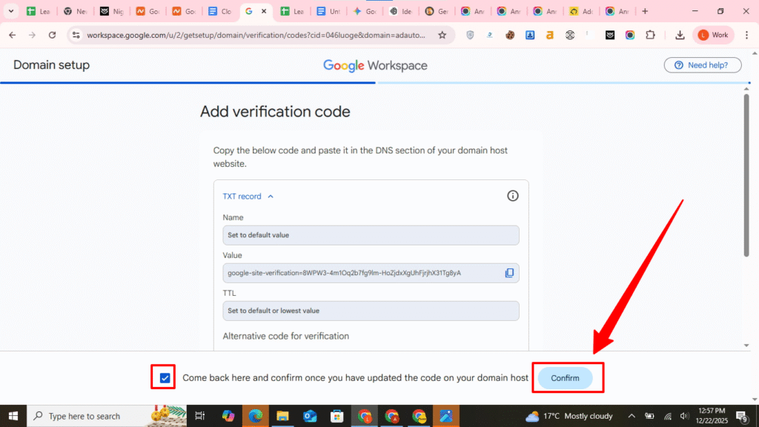Uncheck the domain host confirmation checkbox
The height and width of the screenshot is (427, 759).
(x=165, y=378)
